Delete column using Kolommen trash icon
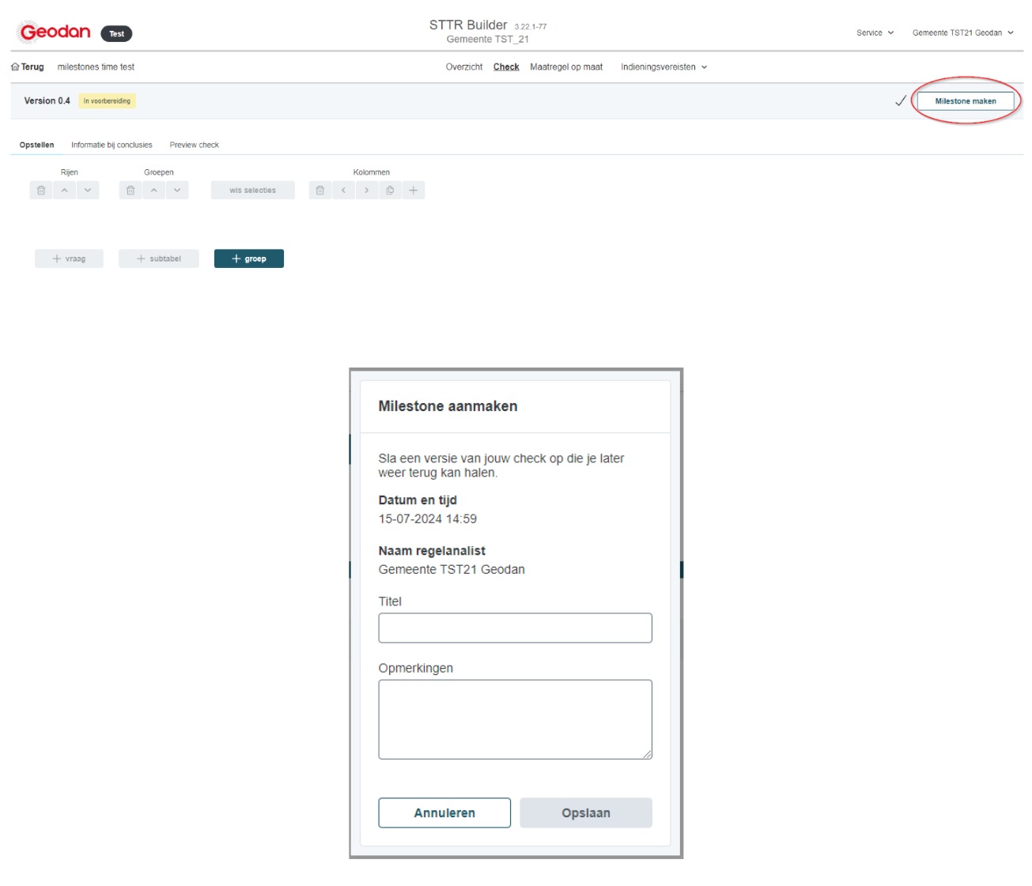 click(x=320, y=190)
